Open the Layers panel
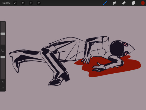 [133, 3]
